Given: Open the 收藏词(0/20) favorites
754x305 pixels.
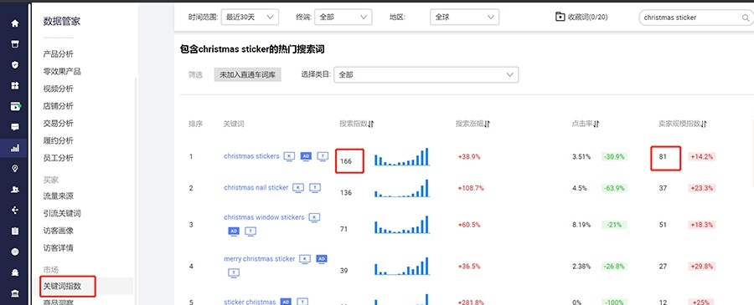Looking at the screenshot, I should tap(582, 18).
